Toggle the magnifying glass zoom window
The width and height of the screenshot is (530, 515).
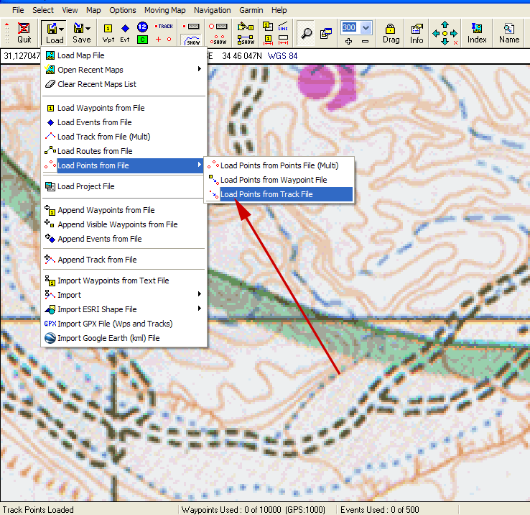tap(306, 33)
